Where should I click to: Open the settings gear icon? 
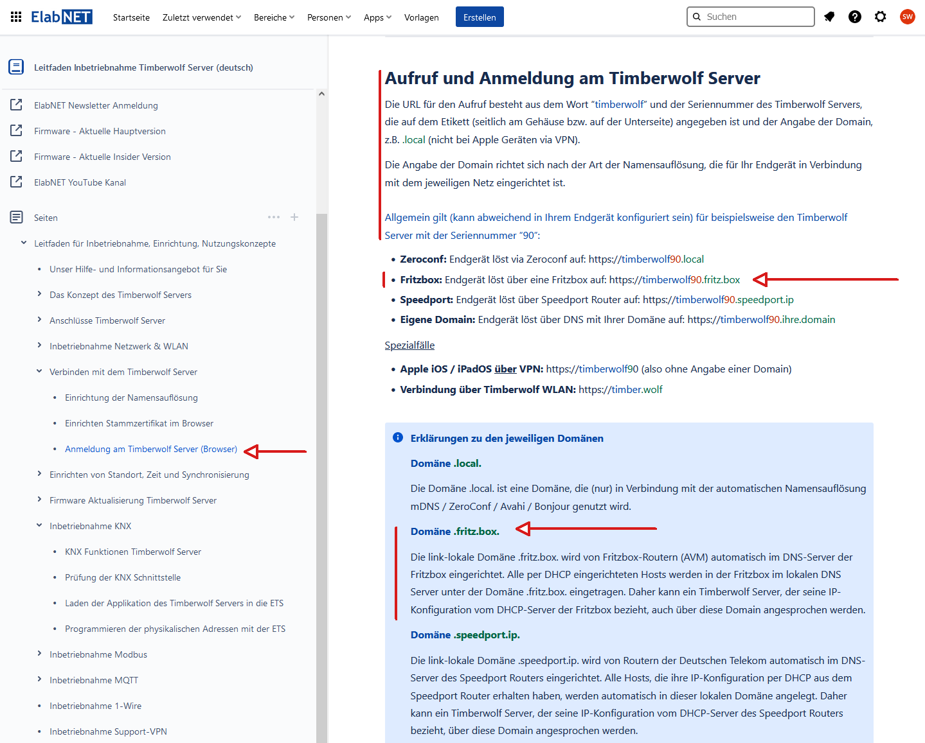click(881, 17)
